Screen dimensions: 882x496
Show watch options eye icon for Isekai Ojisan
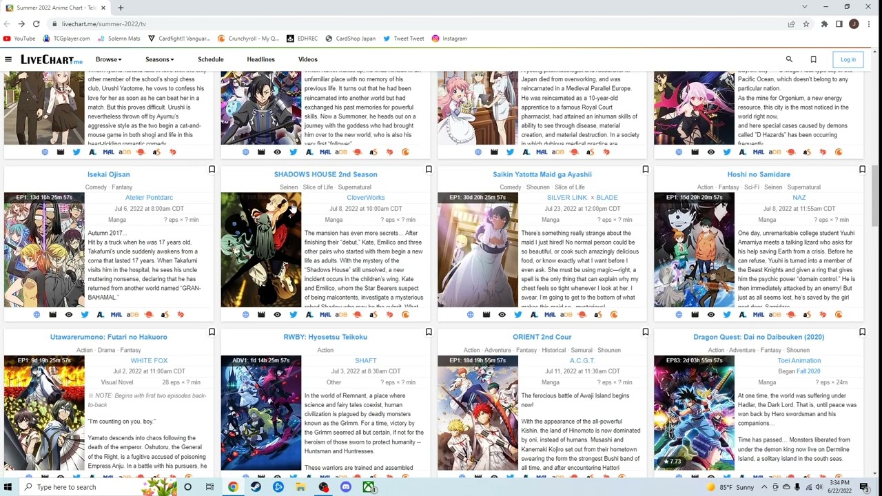coord(69,315)
